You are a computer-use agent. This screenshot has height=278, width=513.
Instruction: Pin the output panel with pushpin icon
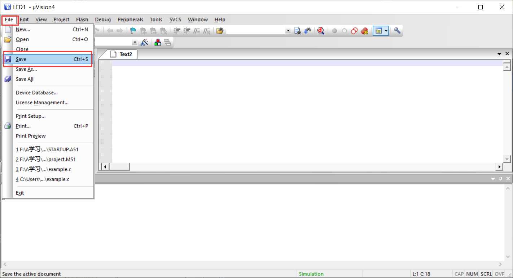pyautogui.click(x=500, y=179)
